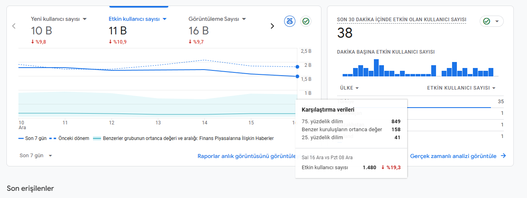Viewport: 527px width, 198px height.
Task: Click the 14 date label on x-axis
Action: [x=205, y=123]
